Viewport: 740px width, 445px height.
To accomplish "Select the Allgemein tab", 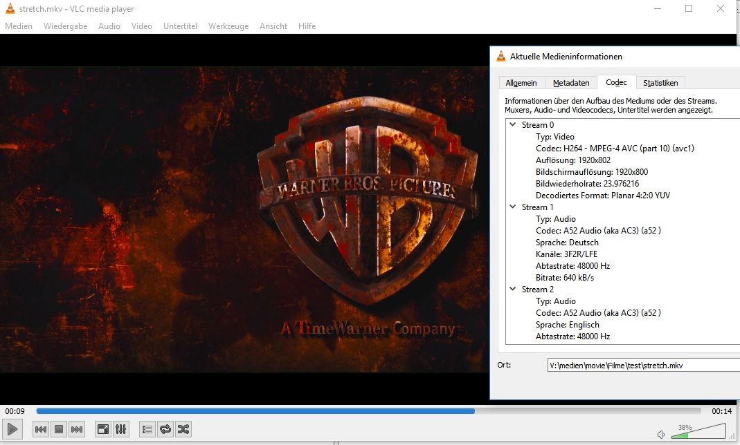I will coord(521,83).
